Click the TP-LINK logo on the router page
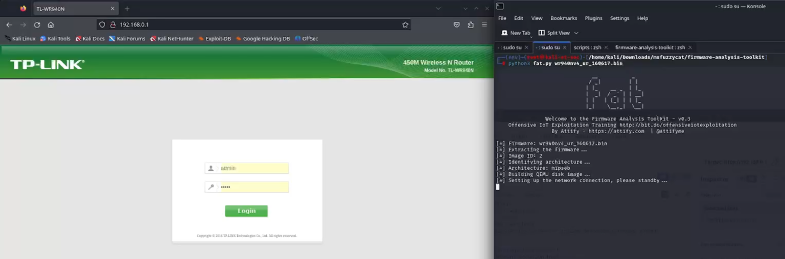The image size is (785, 259). pos(47,65)
